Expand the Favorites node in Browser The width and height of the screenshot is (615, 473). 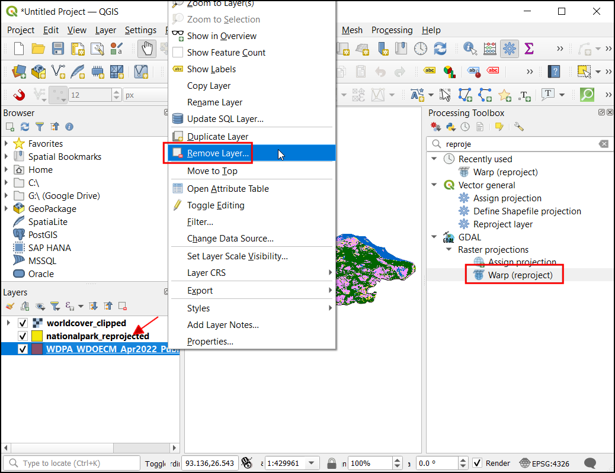point(7,144)
